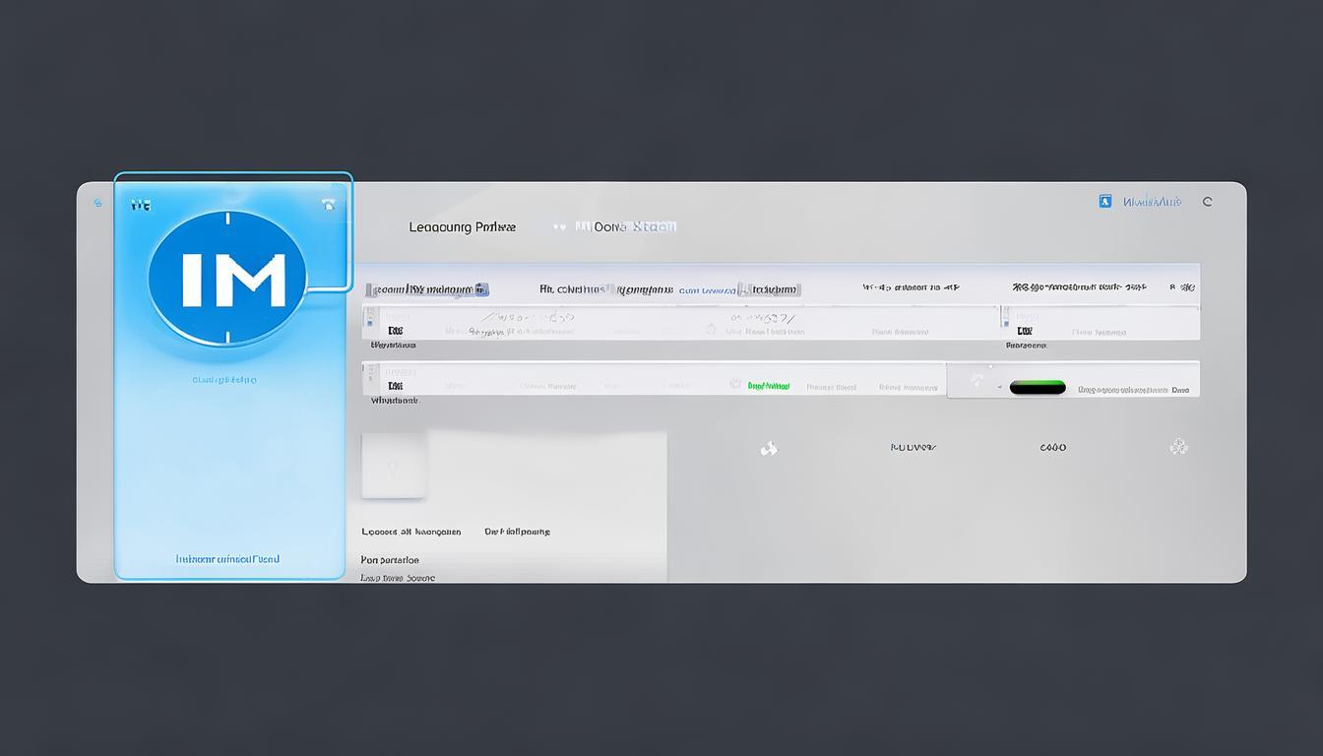The width and height of the screenshot is (1323, 756).
Task: Click the faint icon left of the green bar
Action: (976, 380)
